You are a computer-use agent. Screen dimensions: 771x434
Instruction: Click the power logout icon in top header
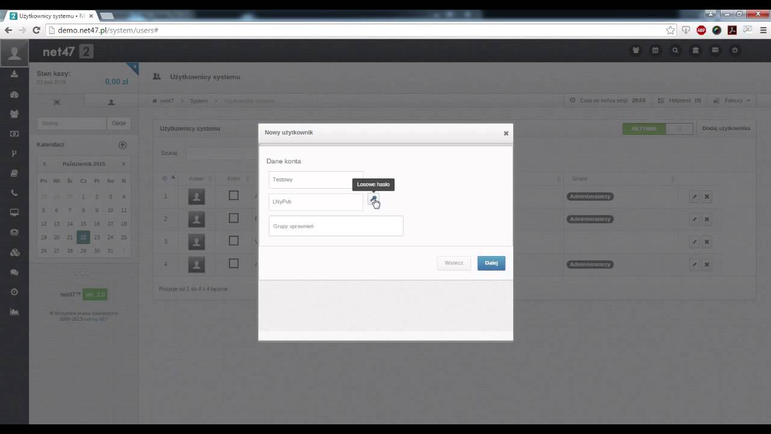pos(735,51)
